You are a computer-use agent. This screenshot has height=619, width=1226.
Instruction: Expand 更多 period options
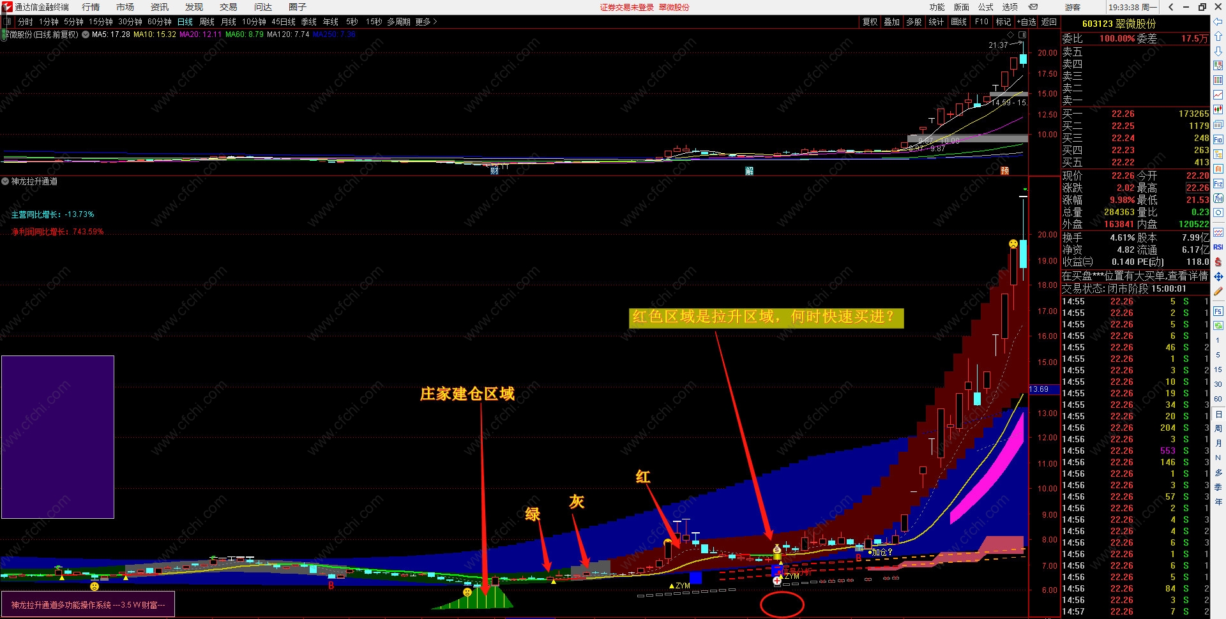click(426, 22)
